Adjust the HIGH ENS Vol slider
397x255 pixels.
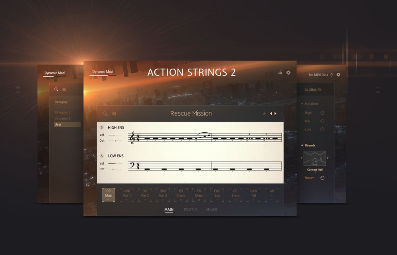[x=115, y=135]
